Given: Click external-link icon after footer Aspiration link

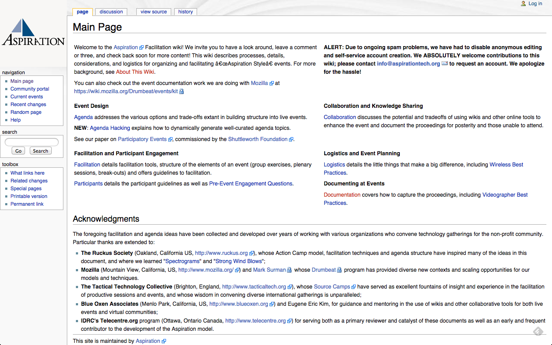Looking at the screenshot, I should tap(164, 341).
